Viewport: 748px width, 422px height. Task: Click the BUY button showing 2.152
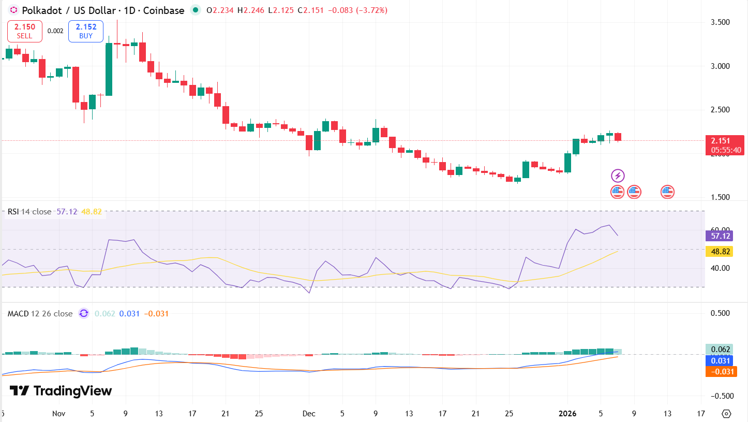(x=85, y=31)
